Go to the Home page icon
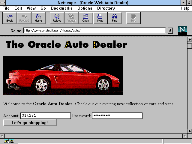Viewport: 192px width, 144px height. coord(38,18)
